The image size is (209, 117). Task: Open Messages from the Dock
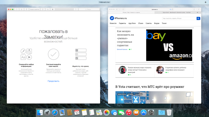tap(114, 113)
